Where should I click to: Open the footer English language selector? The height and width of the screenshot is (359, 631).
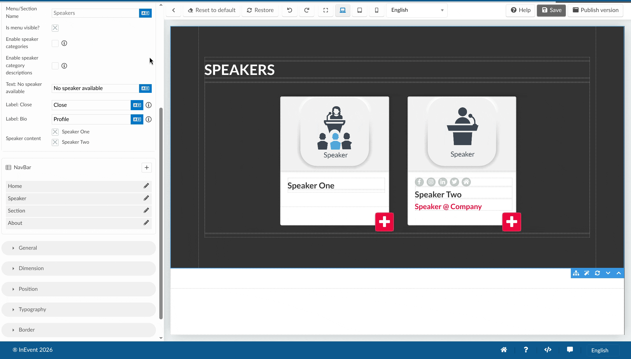coord(603,350)
